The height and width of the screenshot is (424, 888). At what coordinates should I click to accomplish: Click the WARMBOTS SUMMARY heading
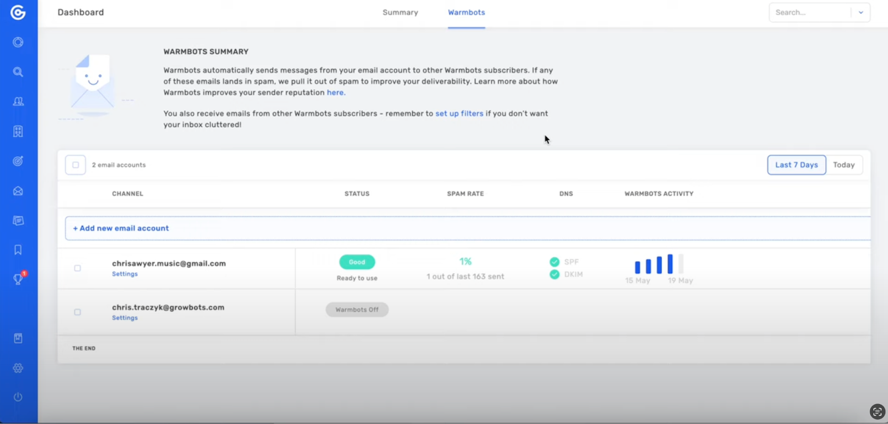(206, 52)
